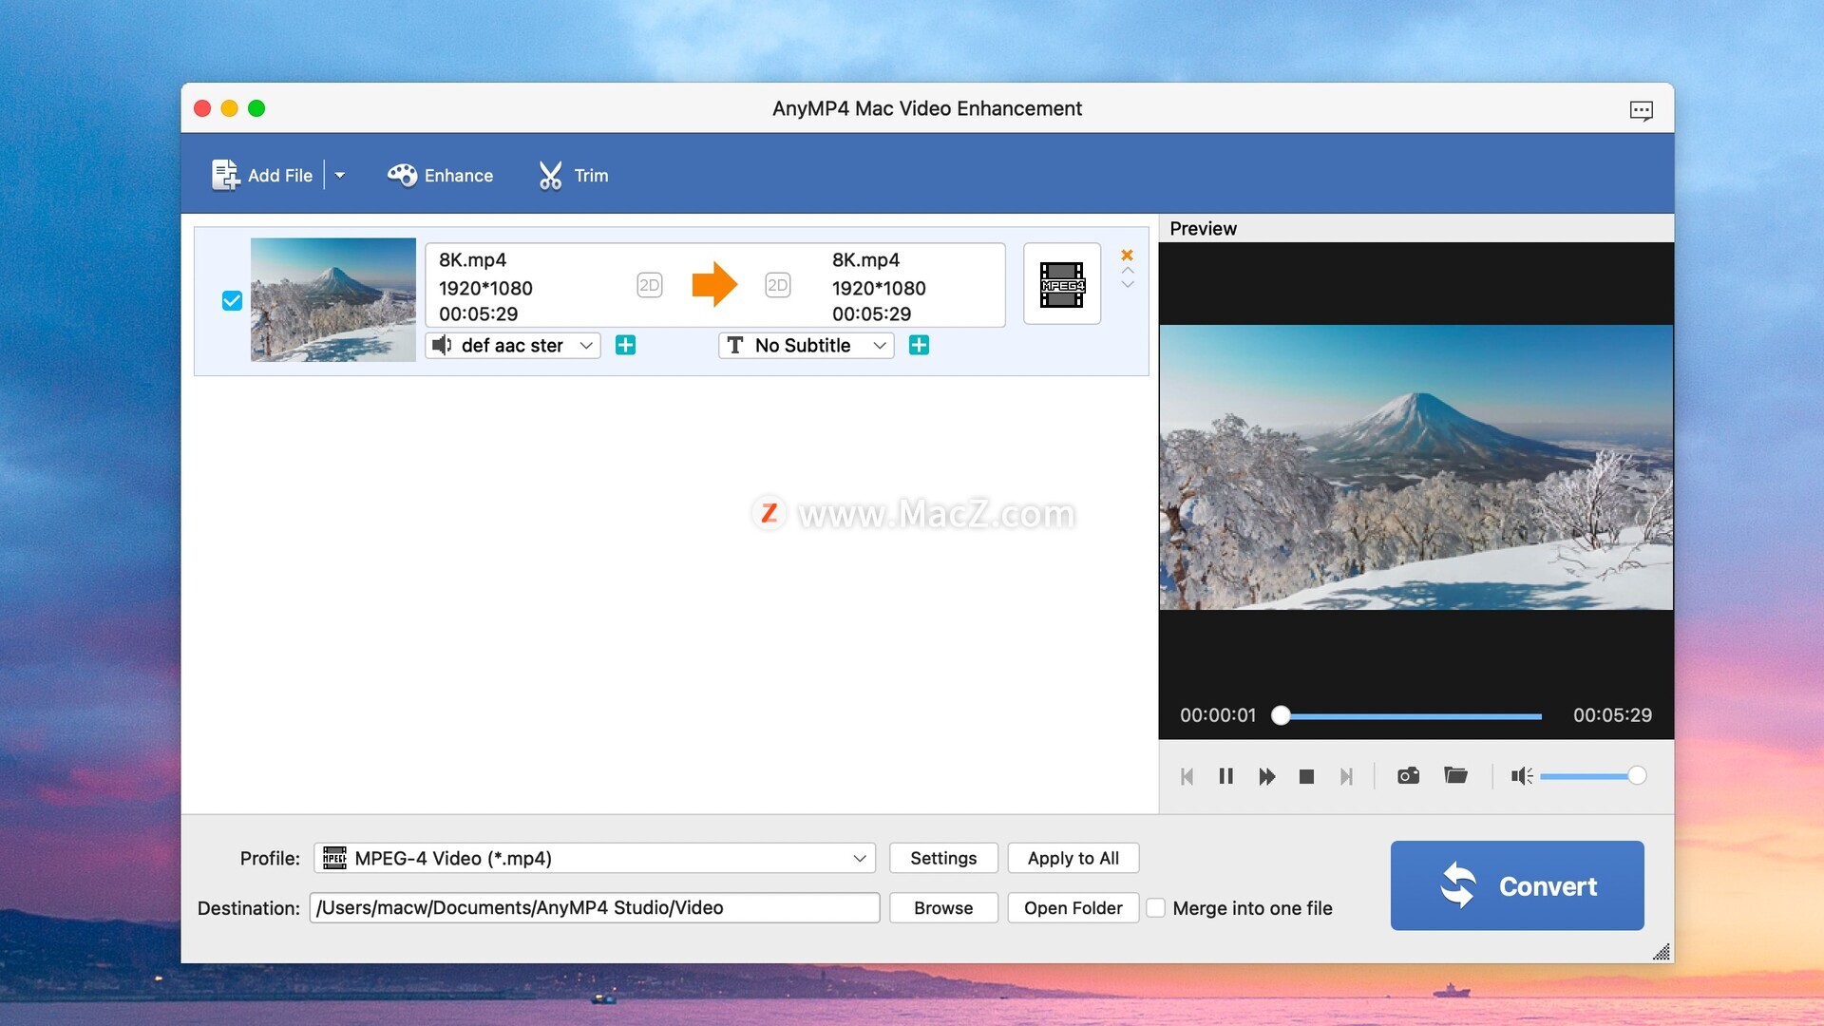Screen dimensions: 1824x1026
Task: Open the Profile format dropdown
Action: pyautogui.click(x=595, y=859)
